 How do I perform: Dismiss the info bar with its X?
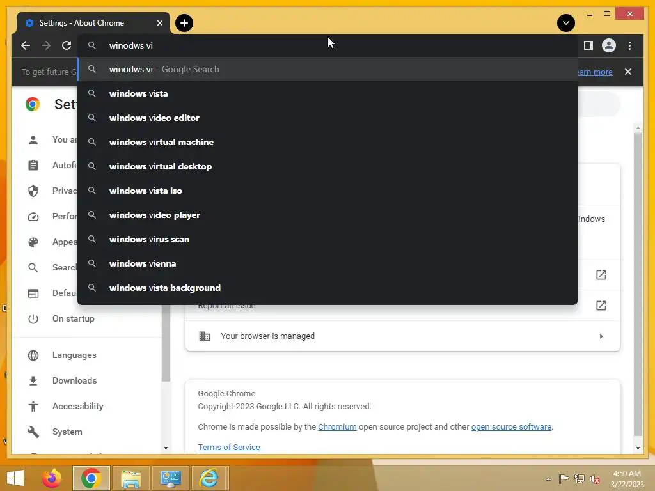pos(628,72)
